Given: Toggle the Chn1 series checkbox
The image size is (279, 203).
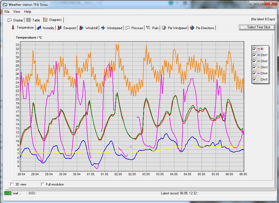Looking at the screenshot, I should [x=254, y=55].
